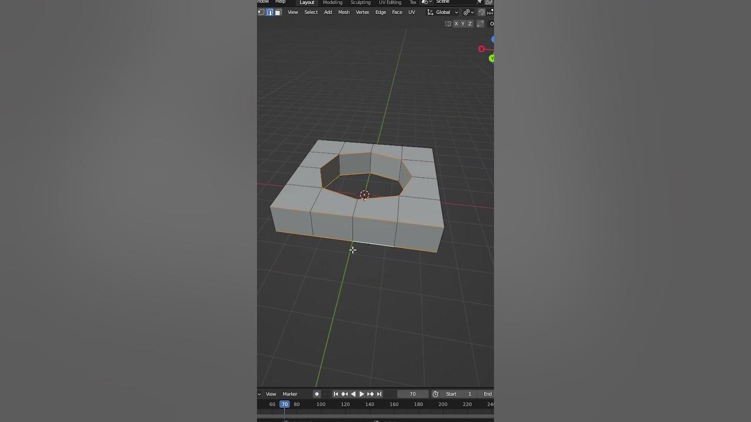Viewport: 751px width, 422px height.
Task: Open the Mesh menu
Action: click(x=344, y=12)
